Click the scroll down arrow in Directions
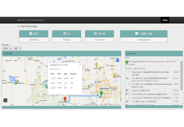This screenshot has width=184, height=127. (181, 104)
